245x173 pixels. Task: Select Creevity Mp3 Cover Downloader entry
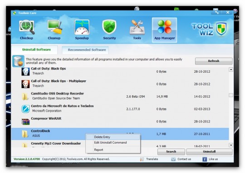[56, 143]
